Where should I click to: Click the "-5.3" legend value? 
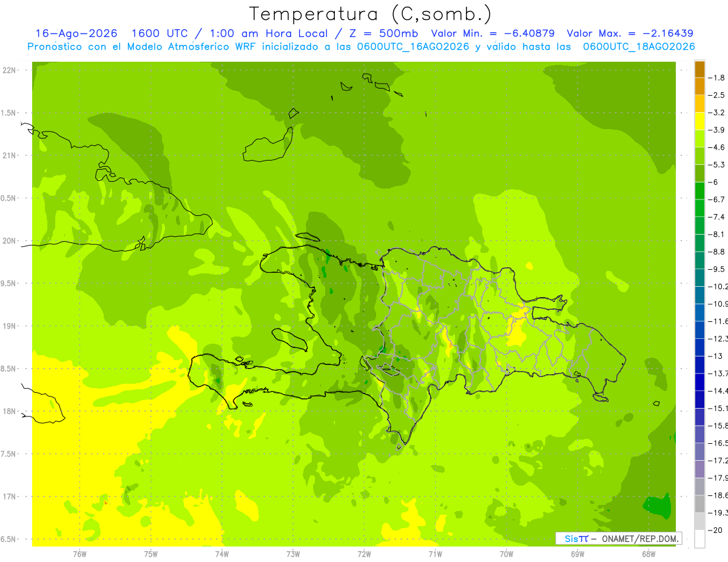[718, 164]
